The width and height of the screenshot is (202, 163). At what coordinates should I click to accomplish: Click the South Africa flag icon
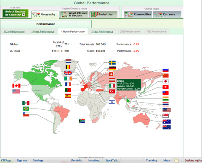pos(82,121)
